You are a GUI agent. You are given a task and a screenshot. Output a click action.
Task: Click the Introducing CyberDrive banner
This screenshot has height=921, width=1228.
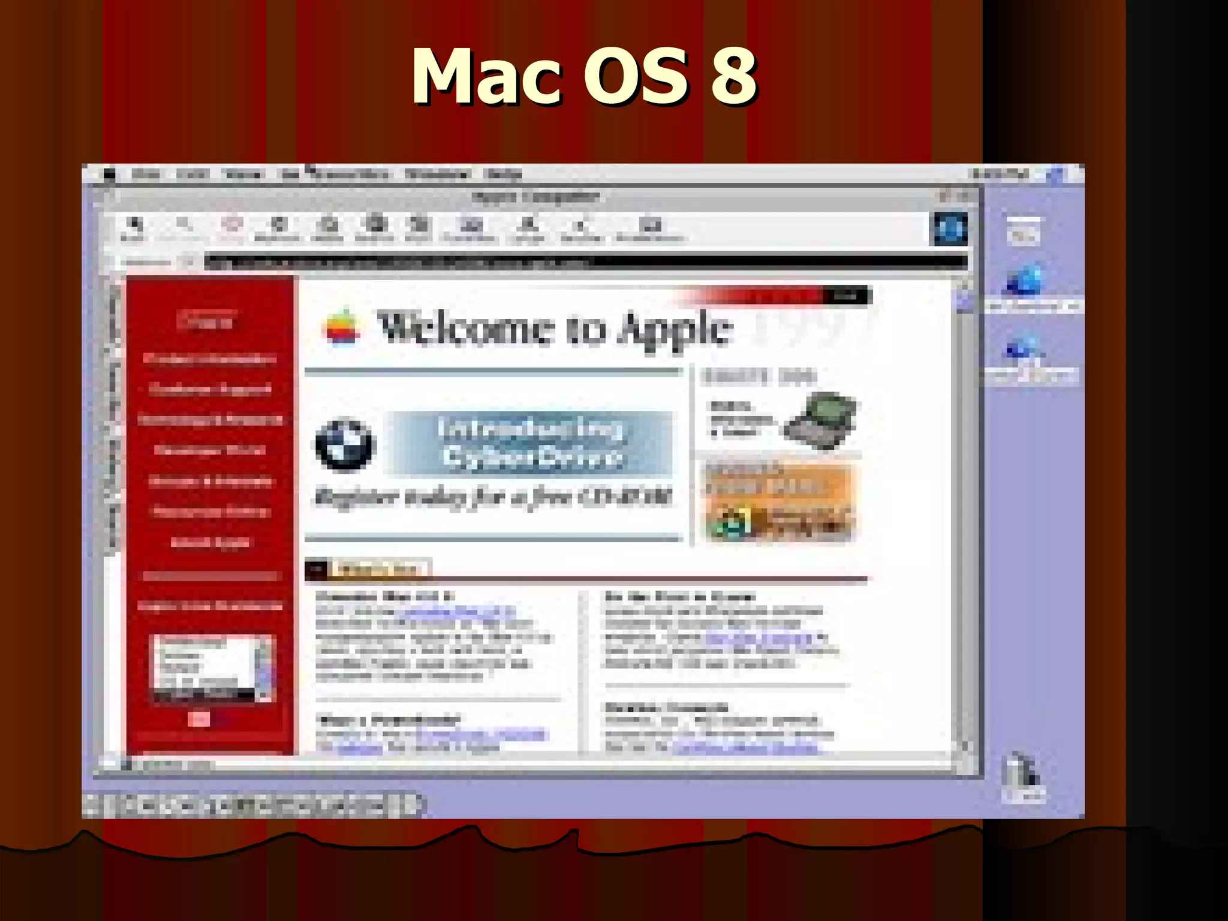pyautogui.click(x=531, y=444)
